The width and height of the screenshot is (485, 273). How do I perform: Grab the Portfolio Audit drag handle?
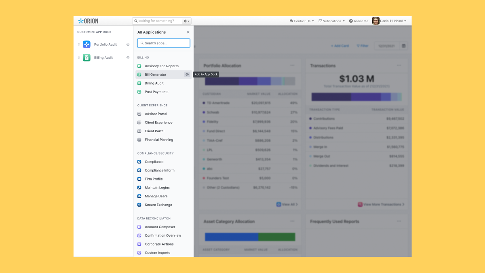pos(79,44)
